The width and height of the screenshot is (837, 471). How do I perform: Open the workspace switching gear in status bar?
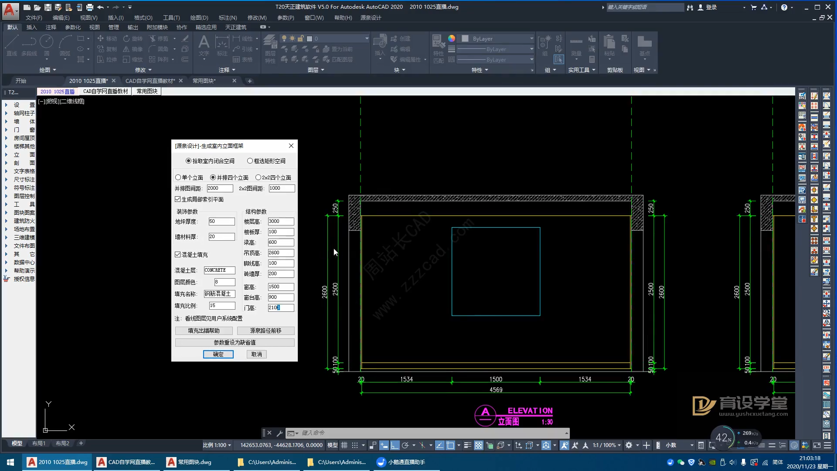pos(629,445)
